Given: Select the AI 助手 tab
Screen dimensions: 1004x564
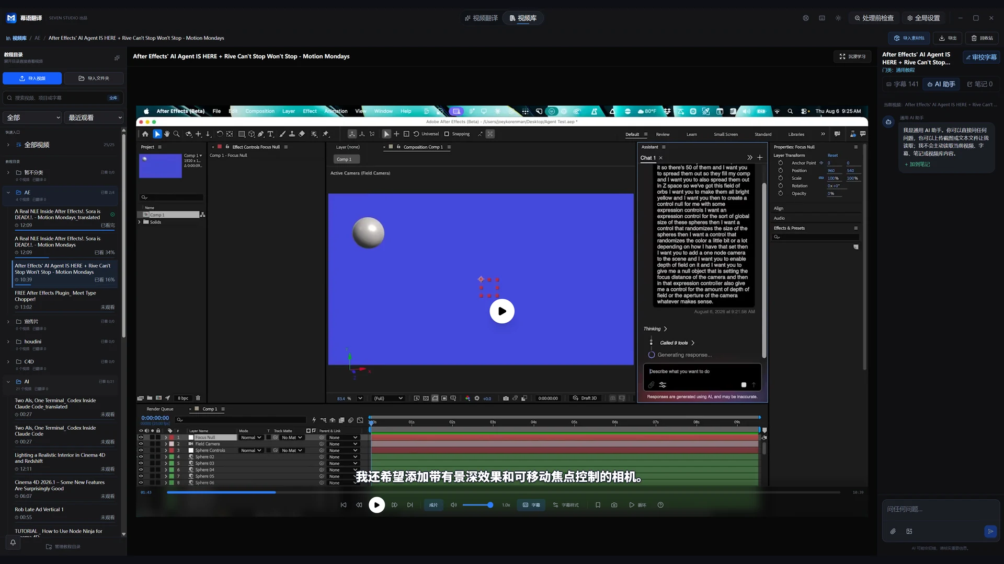Looking at the screenshot, I should pos(941,84).
